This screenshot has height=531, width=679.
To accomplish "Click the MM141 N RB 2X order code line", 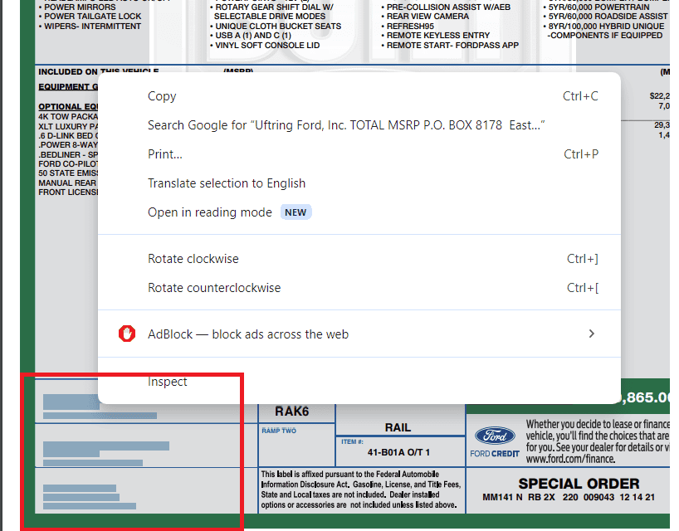I will coord(569,497).
